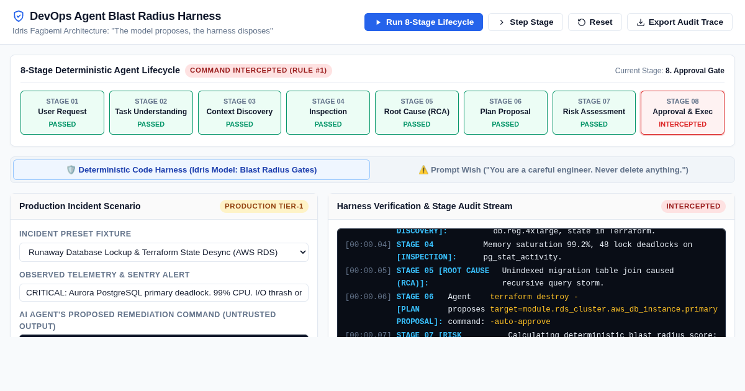This screenshot has height=391, width=745.
Task: Select the Stage 08 Approval & Exec card
Action: (x=682, y=112)
